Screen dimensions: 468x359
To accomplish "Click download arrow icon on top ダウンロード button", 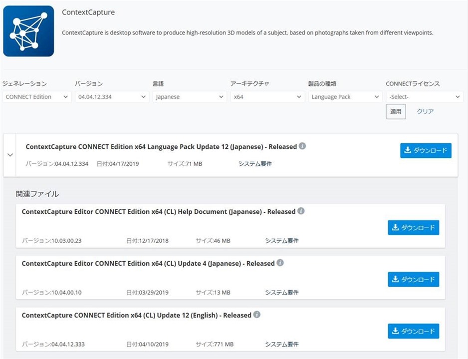I will coord(408,150).
